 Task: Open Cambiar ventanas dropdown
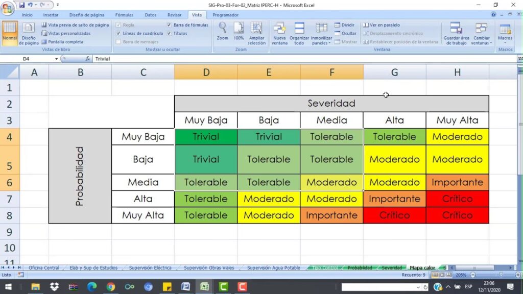click(x=481, y=33)
